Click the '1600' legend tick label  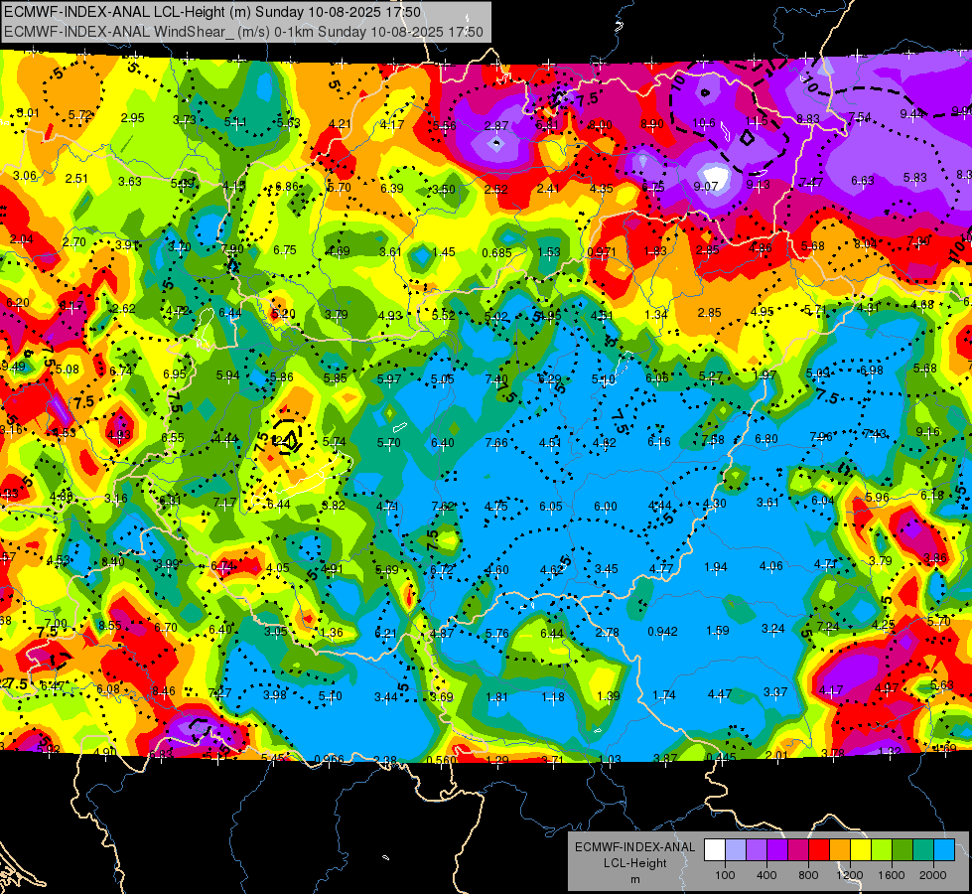click(x=892, y=875)
